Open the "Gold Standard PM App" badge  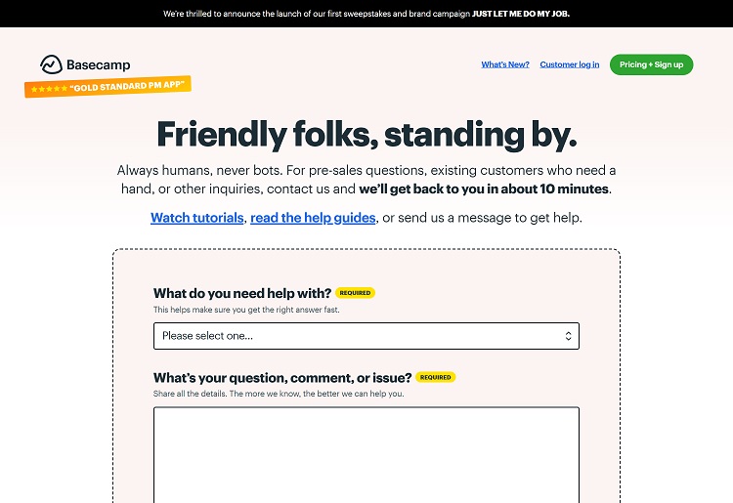[127, 85]
